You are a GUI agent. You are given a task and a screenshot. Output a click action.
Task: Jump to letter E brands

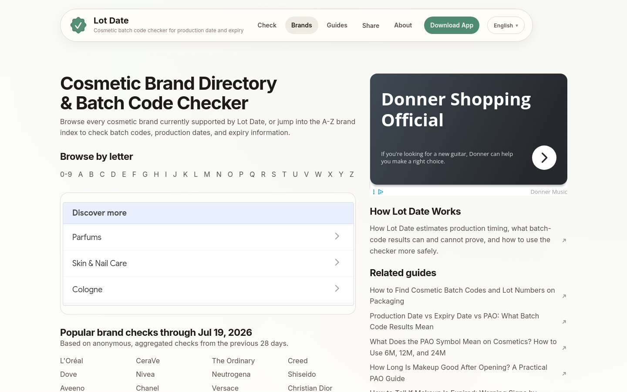(x=124, y=174)
